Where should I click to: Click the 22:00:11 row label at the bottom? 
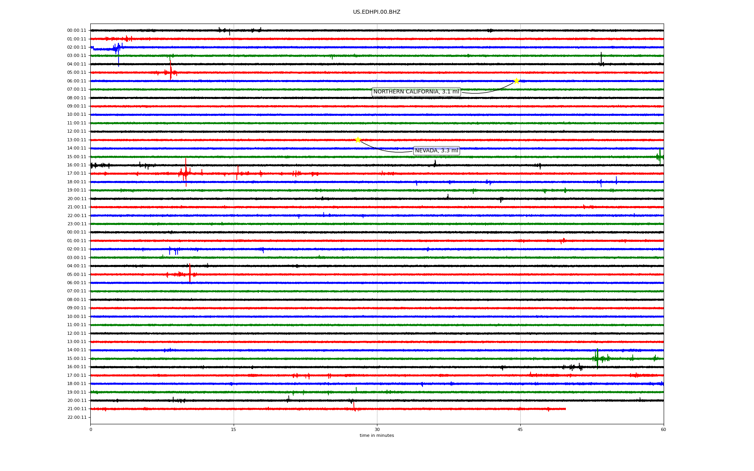click(77, 417)
